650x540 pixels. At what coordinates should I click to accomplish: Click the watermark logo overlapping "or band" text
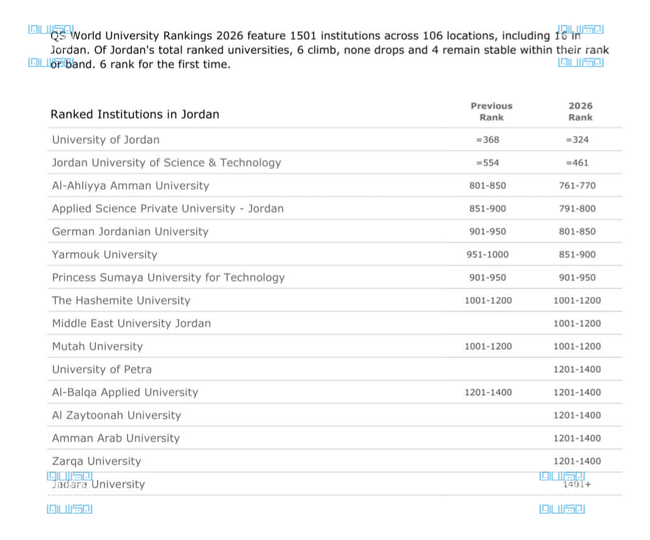51,62
